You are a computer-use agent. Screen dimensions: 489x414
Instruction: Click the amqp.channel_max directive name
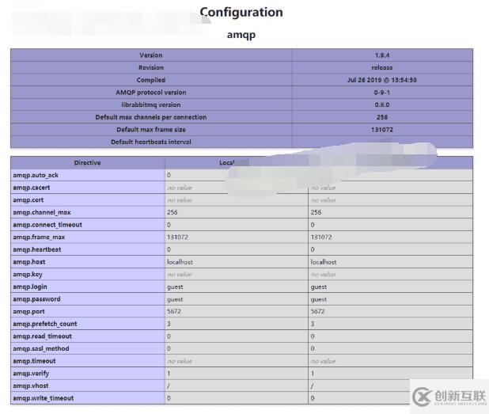pyautogui.click(x=42, y=212)
